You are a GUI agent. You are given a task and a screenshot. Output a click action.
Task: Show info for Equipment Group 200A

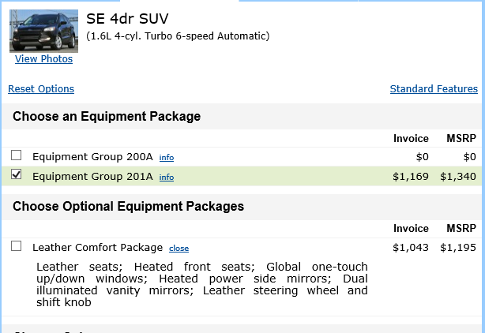pyautogui.click(x=167, y=158)
